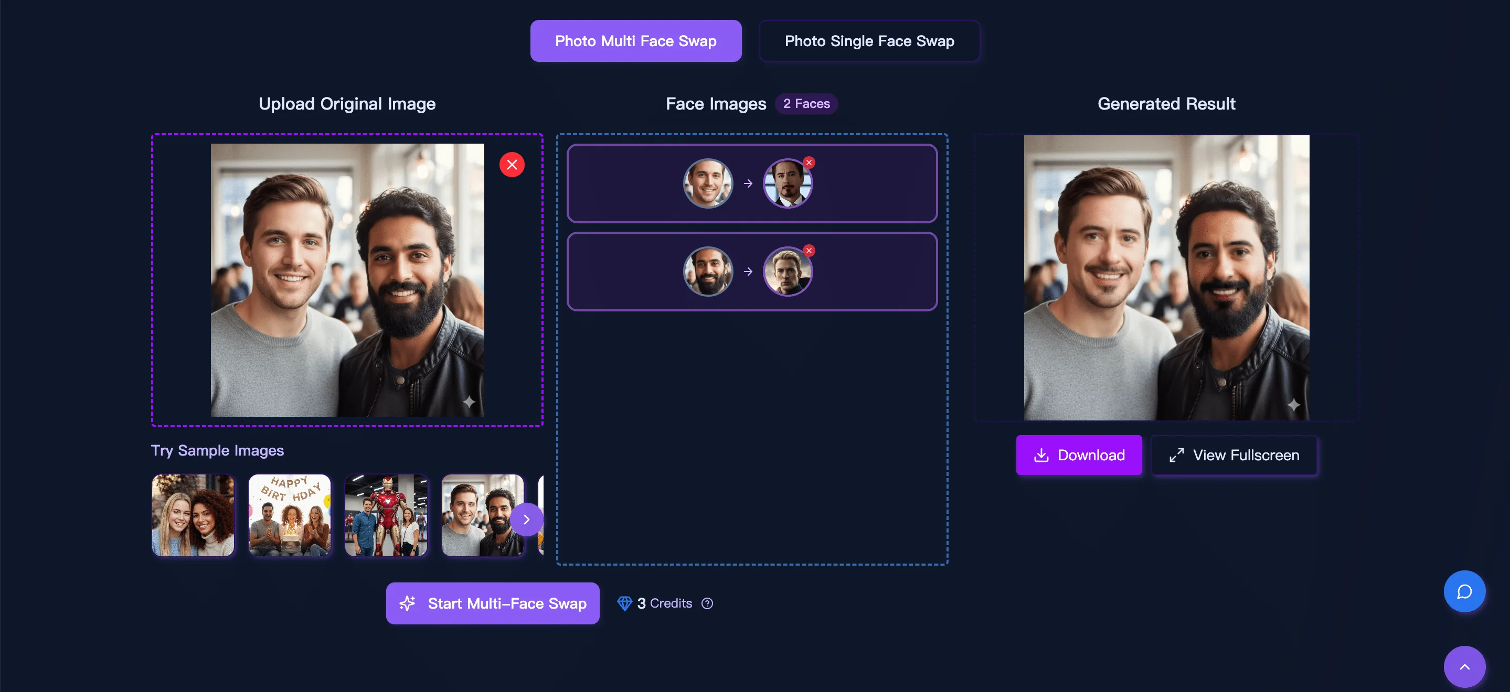Open the chat support bubble
This screenshot has height=692, width=1510.
coord(1464,591)
